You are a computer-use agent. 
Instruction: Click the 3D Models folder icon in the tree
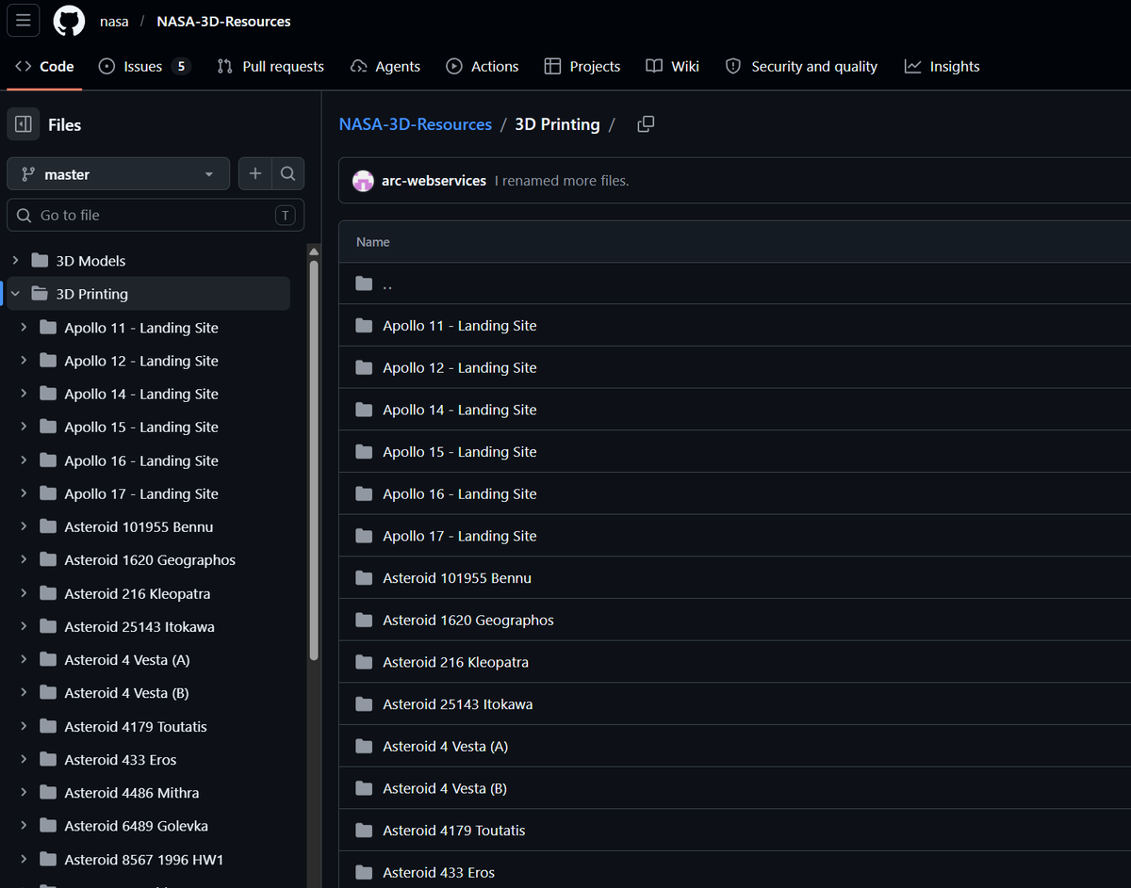click(40, 261)
